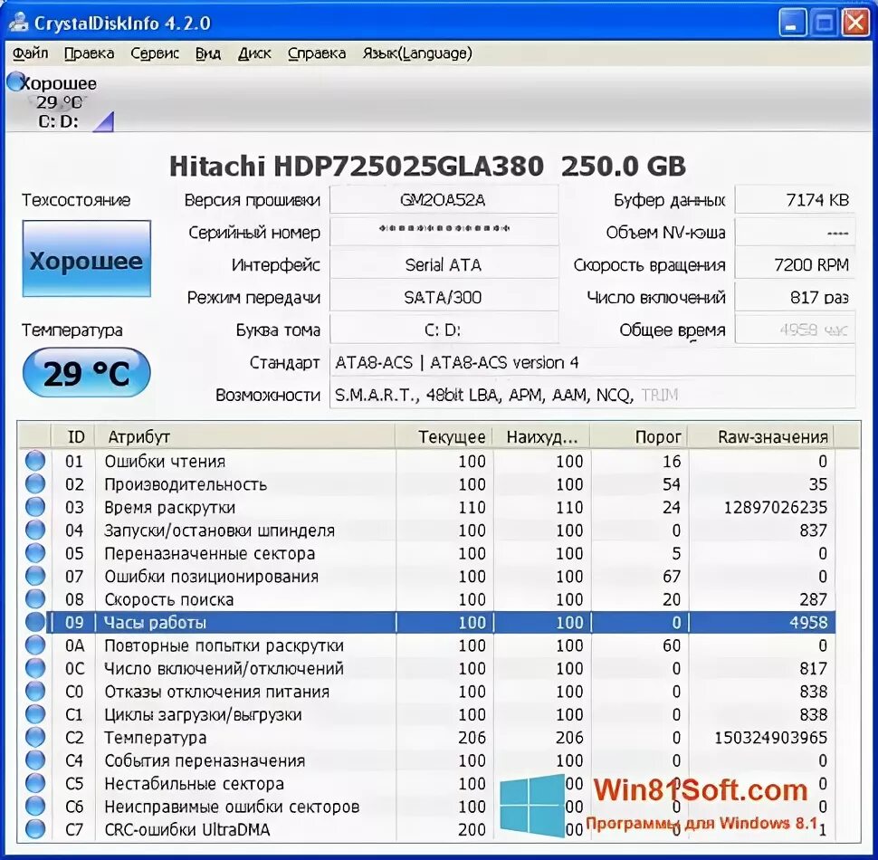The image size is (878, 860).
Task: Open the Диск menu
Action: point(254,53)
